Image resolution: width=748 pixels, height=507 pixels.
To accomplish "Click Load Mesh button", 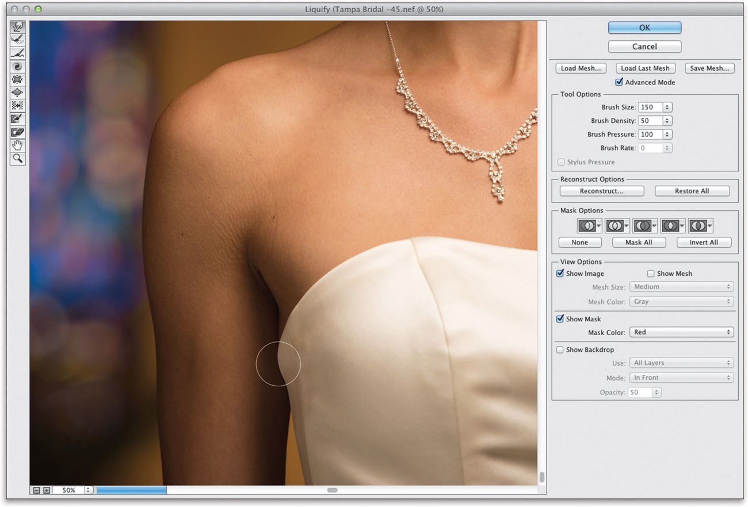I will click(x=581, y=68).
